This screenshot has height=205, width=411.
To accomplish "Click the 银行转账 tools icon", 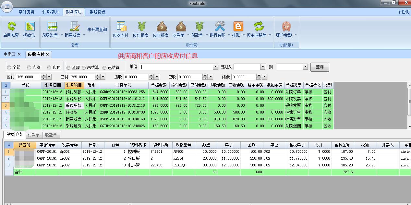I will pos(218,27).
